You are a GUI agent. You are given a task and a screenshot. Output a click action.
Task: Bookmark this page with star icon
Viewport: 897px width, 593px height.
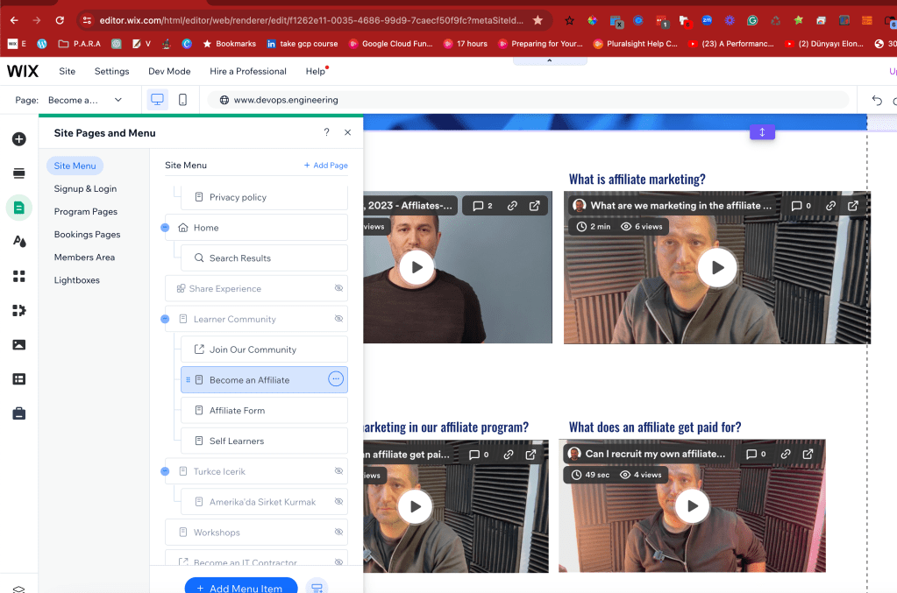537,20
